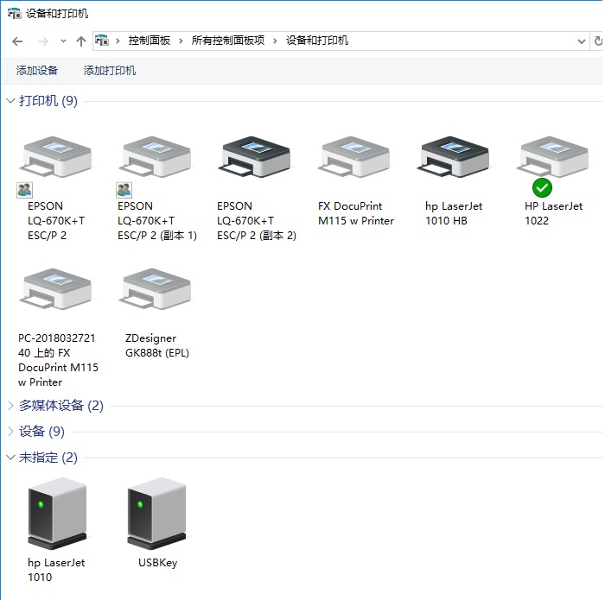Collapse the 打印机 (9) section
Image resolution: width=605 pixels, height=600 pixels.
point(10,101)
